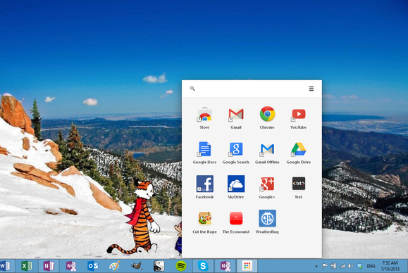408x273 pixels.
Task: Open GIMP from the taskbar
Action: tap(137, 266)
